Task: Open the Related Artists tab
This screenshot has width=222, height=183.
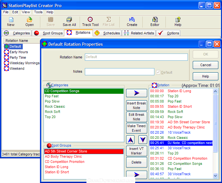Action: tap(139, 33)
